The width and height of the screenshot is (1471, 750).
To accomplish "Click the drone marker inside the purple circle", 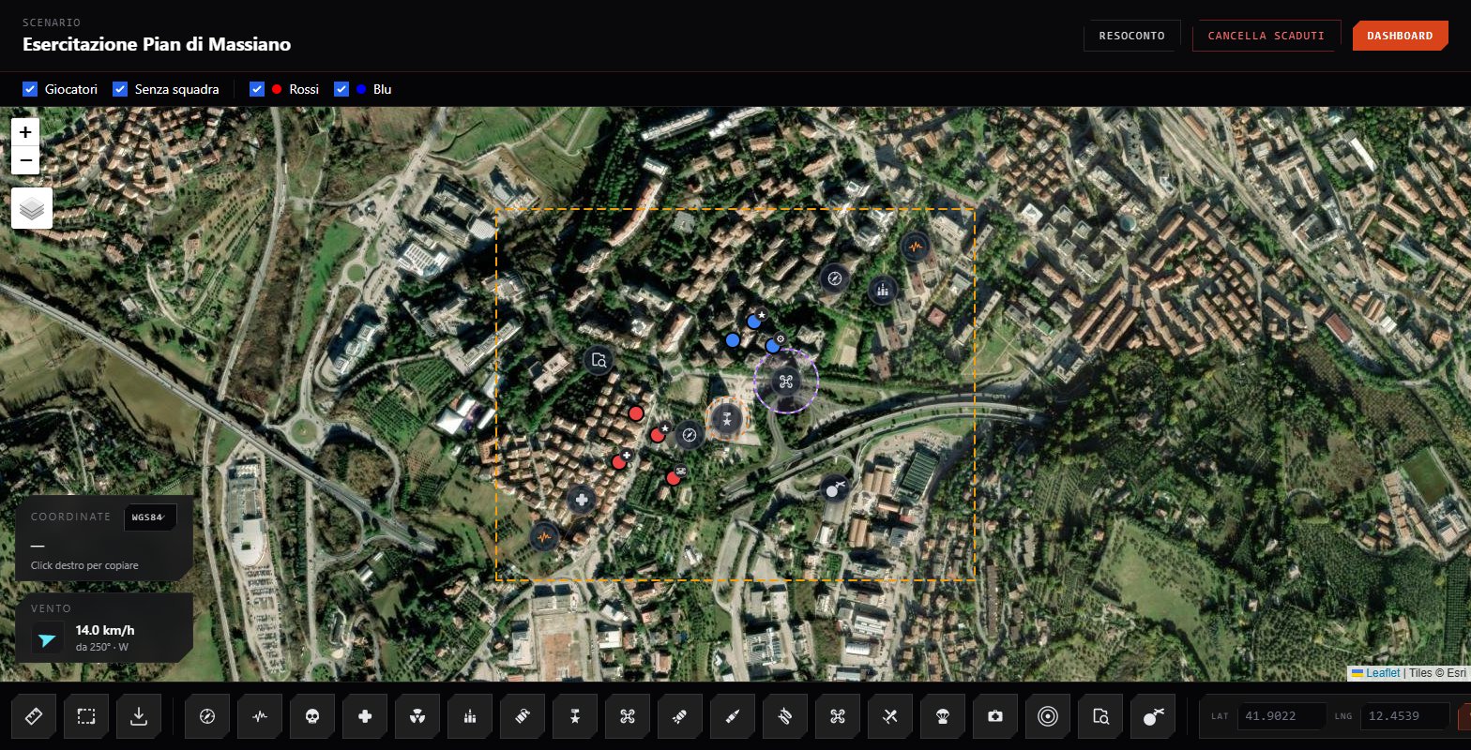I will [x=784, y=382].
